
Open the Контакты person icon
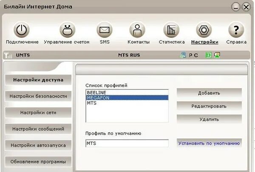point(137,30)
